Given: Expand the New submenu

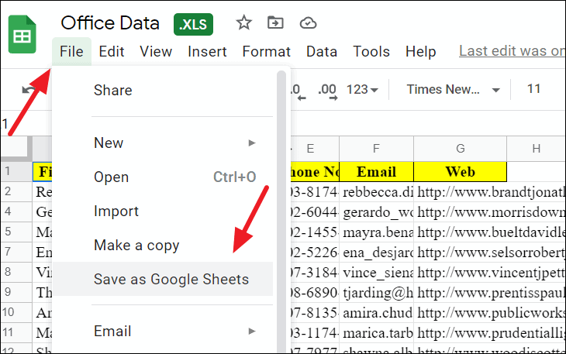Looking at the screenshot, I should tap(163, 143).
